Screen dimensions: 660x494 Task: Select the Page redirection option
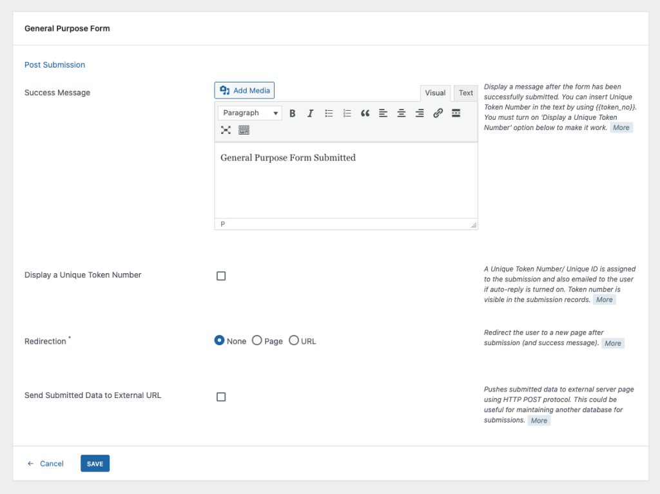[257, 341]
